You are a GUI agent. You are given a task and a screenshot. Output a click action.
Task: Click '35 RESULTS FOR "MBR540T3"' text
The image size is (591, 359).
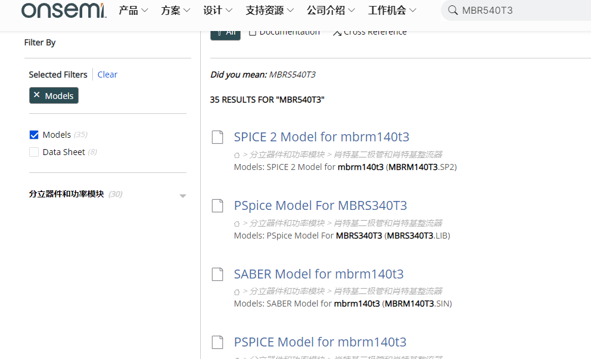[x=267, y=100]
